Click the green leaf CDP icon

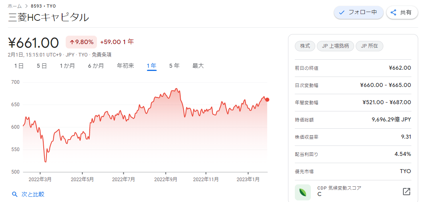(x=303, y=192)
